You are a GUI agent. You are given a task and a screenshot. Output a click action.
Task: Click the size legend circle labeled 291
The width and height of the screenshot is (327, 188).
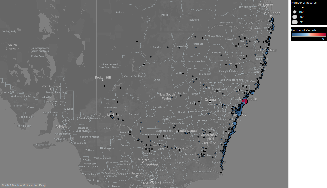tap(295, 22)
